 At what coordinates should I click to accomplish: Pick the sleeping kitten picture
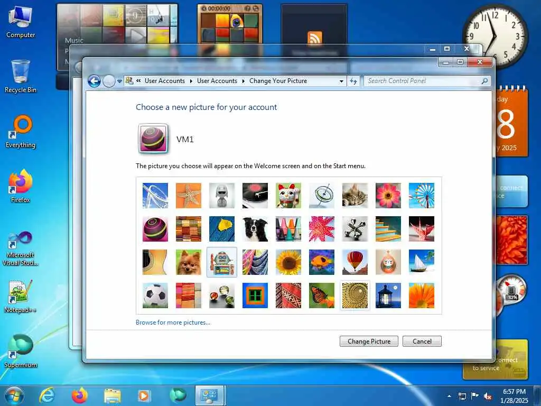[355, 196]
